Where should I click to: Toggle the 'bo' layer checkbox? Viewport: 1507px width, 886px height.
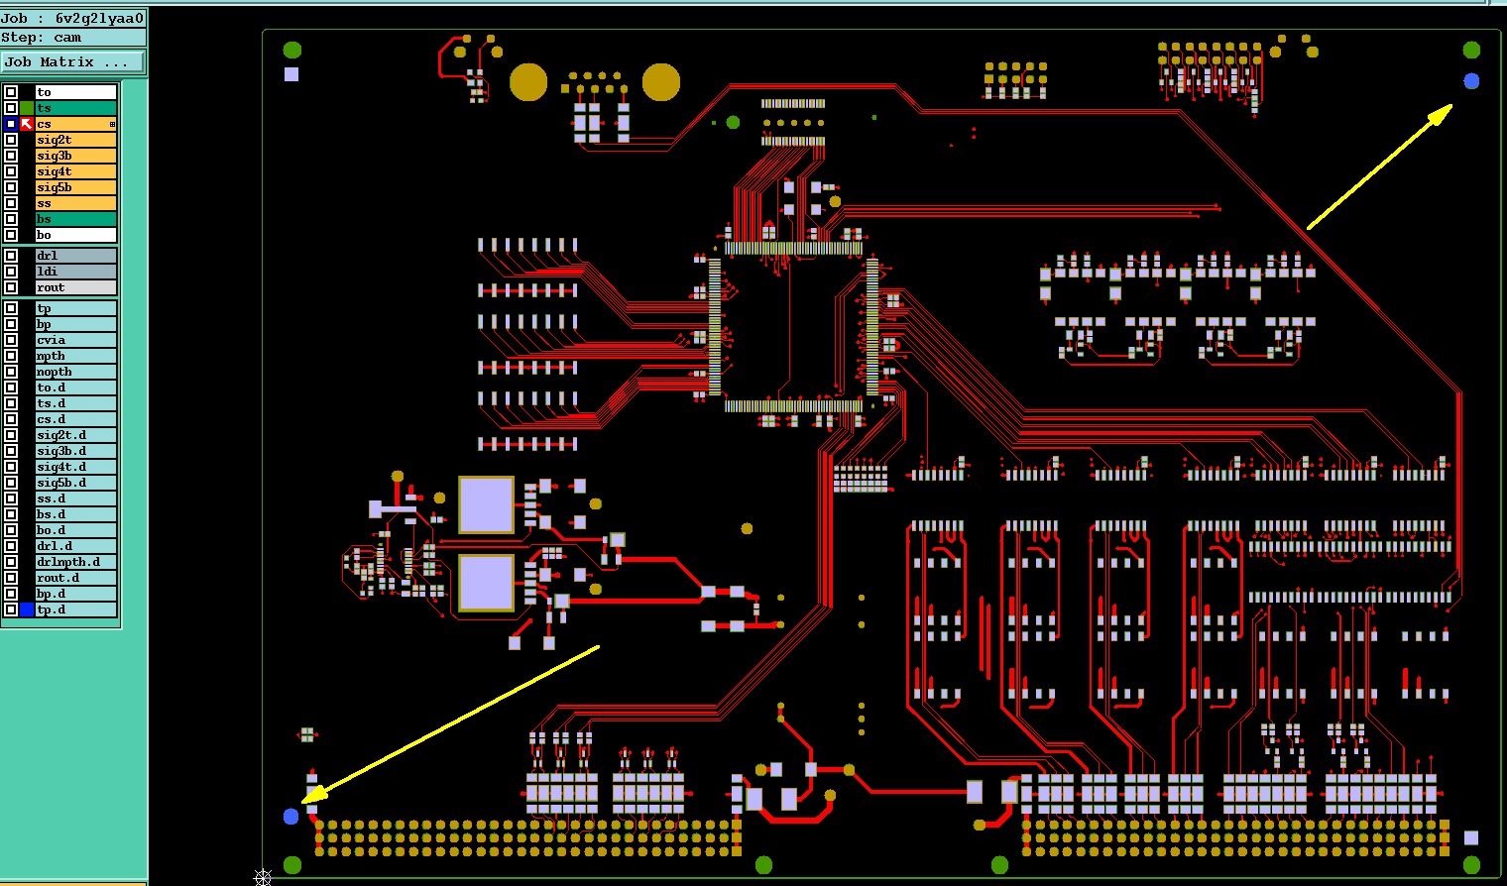click(x=11, y=235)
